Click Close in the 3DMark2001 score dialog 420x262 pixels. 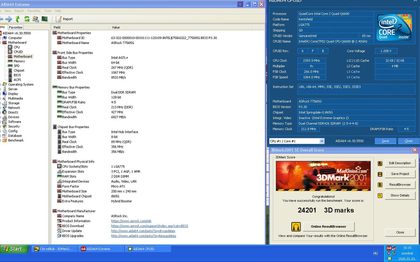coord(400,233)
